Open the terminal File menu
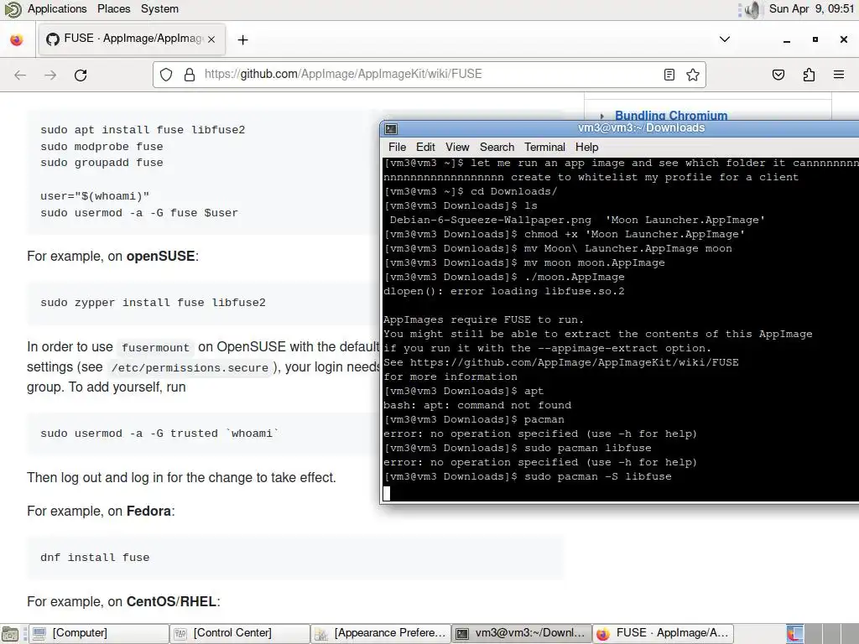Image resolution: width=859 pixels, height=644 pixels. pos(397,147)
